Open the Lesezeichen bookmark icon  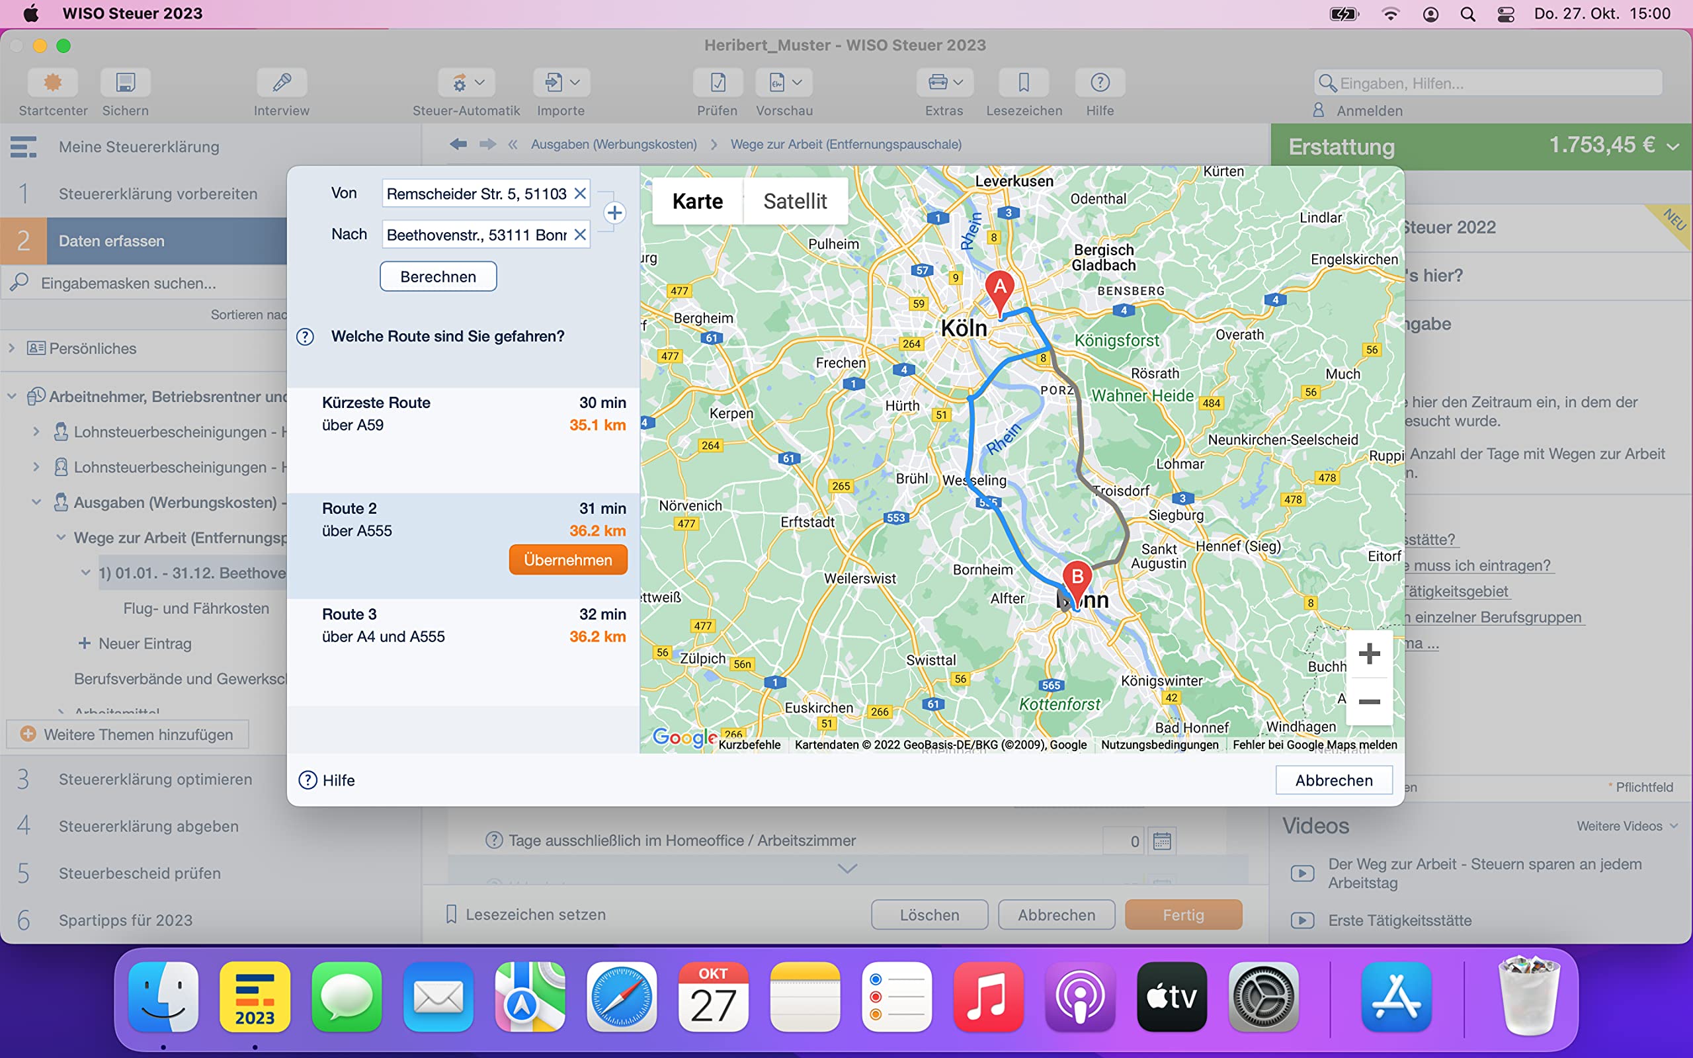[x=1024, y=83]
